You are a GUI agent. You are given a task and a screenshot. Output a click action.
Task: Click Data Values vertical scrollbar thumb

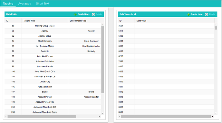tap(216, 28)
